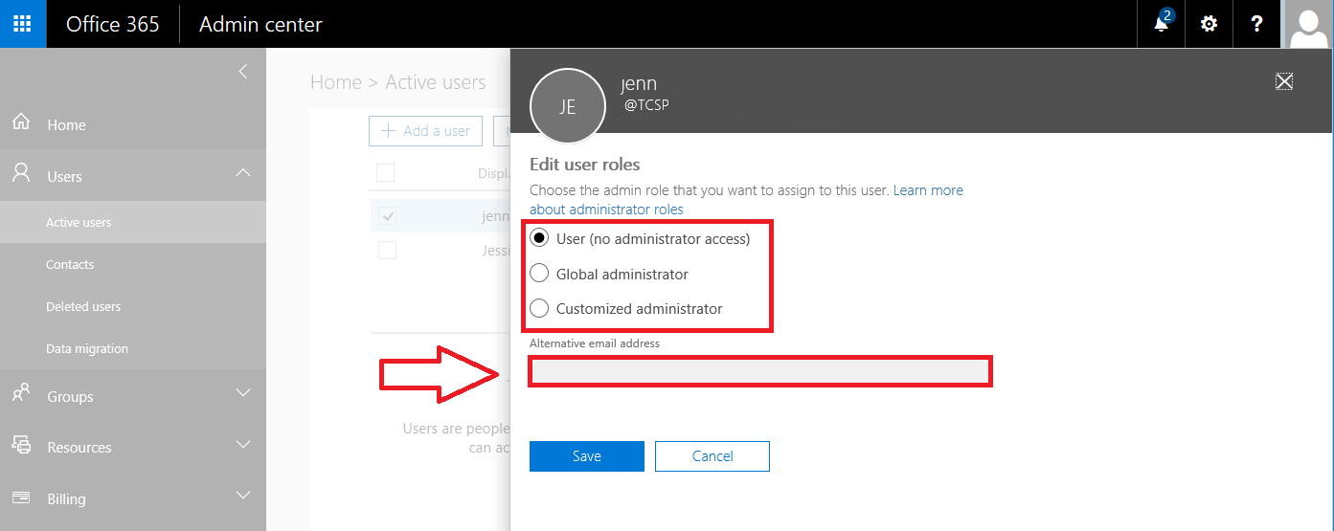Open the account profile avatar
Screen dimensions: 1334x531
pos(1308,24)
